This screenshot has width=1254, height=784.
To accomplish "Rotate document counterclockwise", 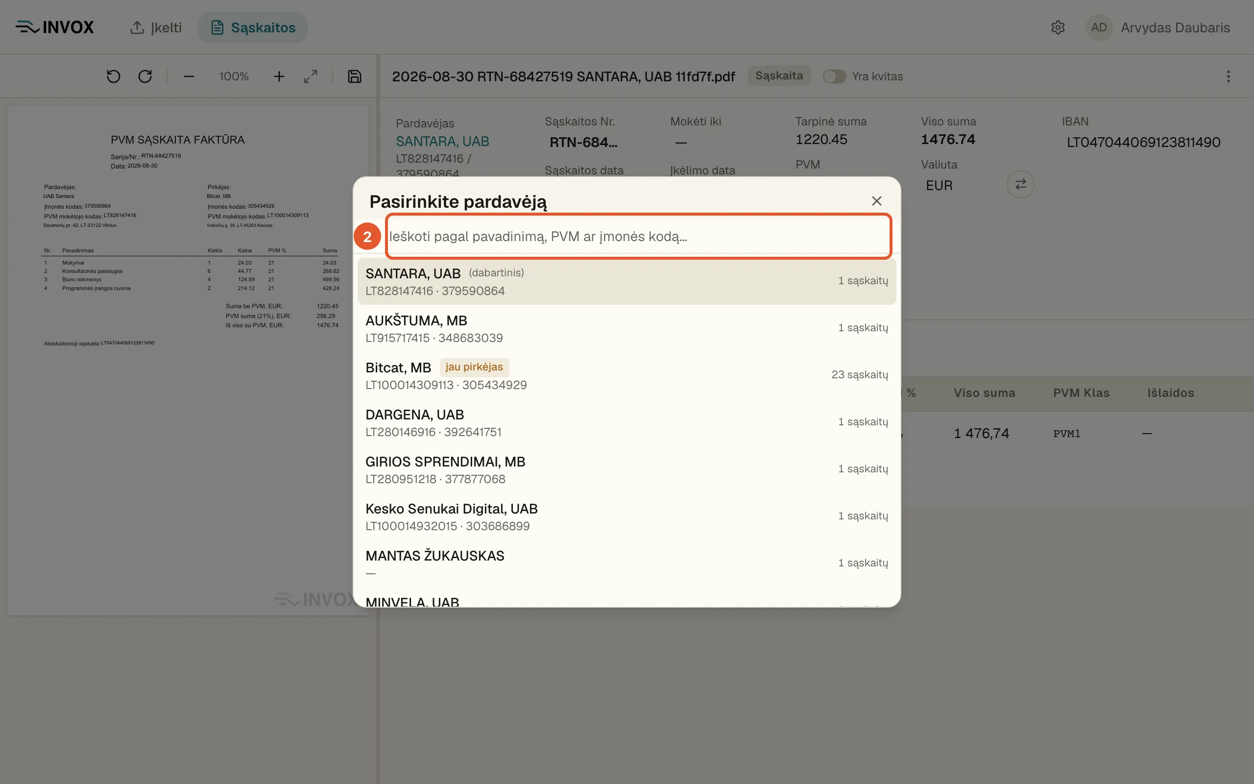I will (x=114, y=77).
